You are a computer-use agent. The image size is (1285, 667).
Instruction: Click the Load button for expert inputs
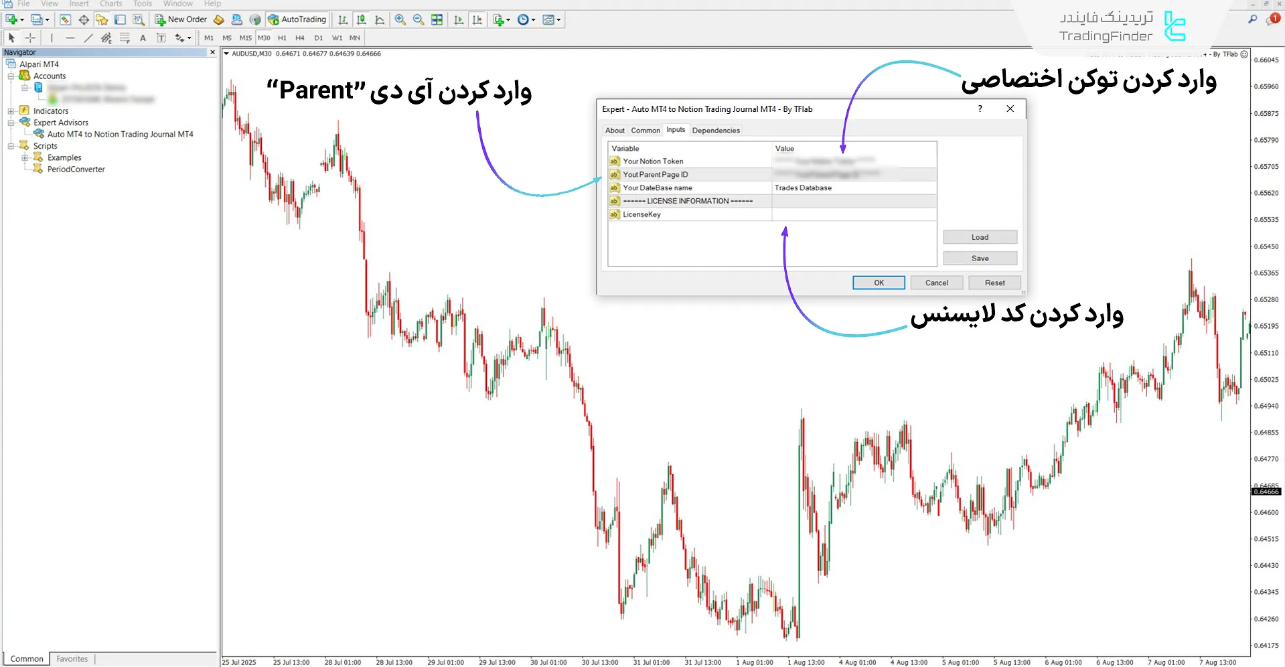pyautogui.click(x=980, y=236)
